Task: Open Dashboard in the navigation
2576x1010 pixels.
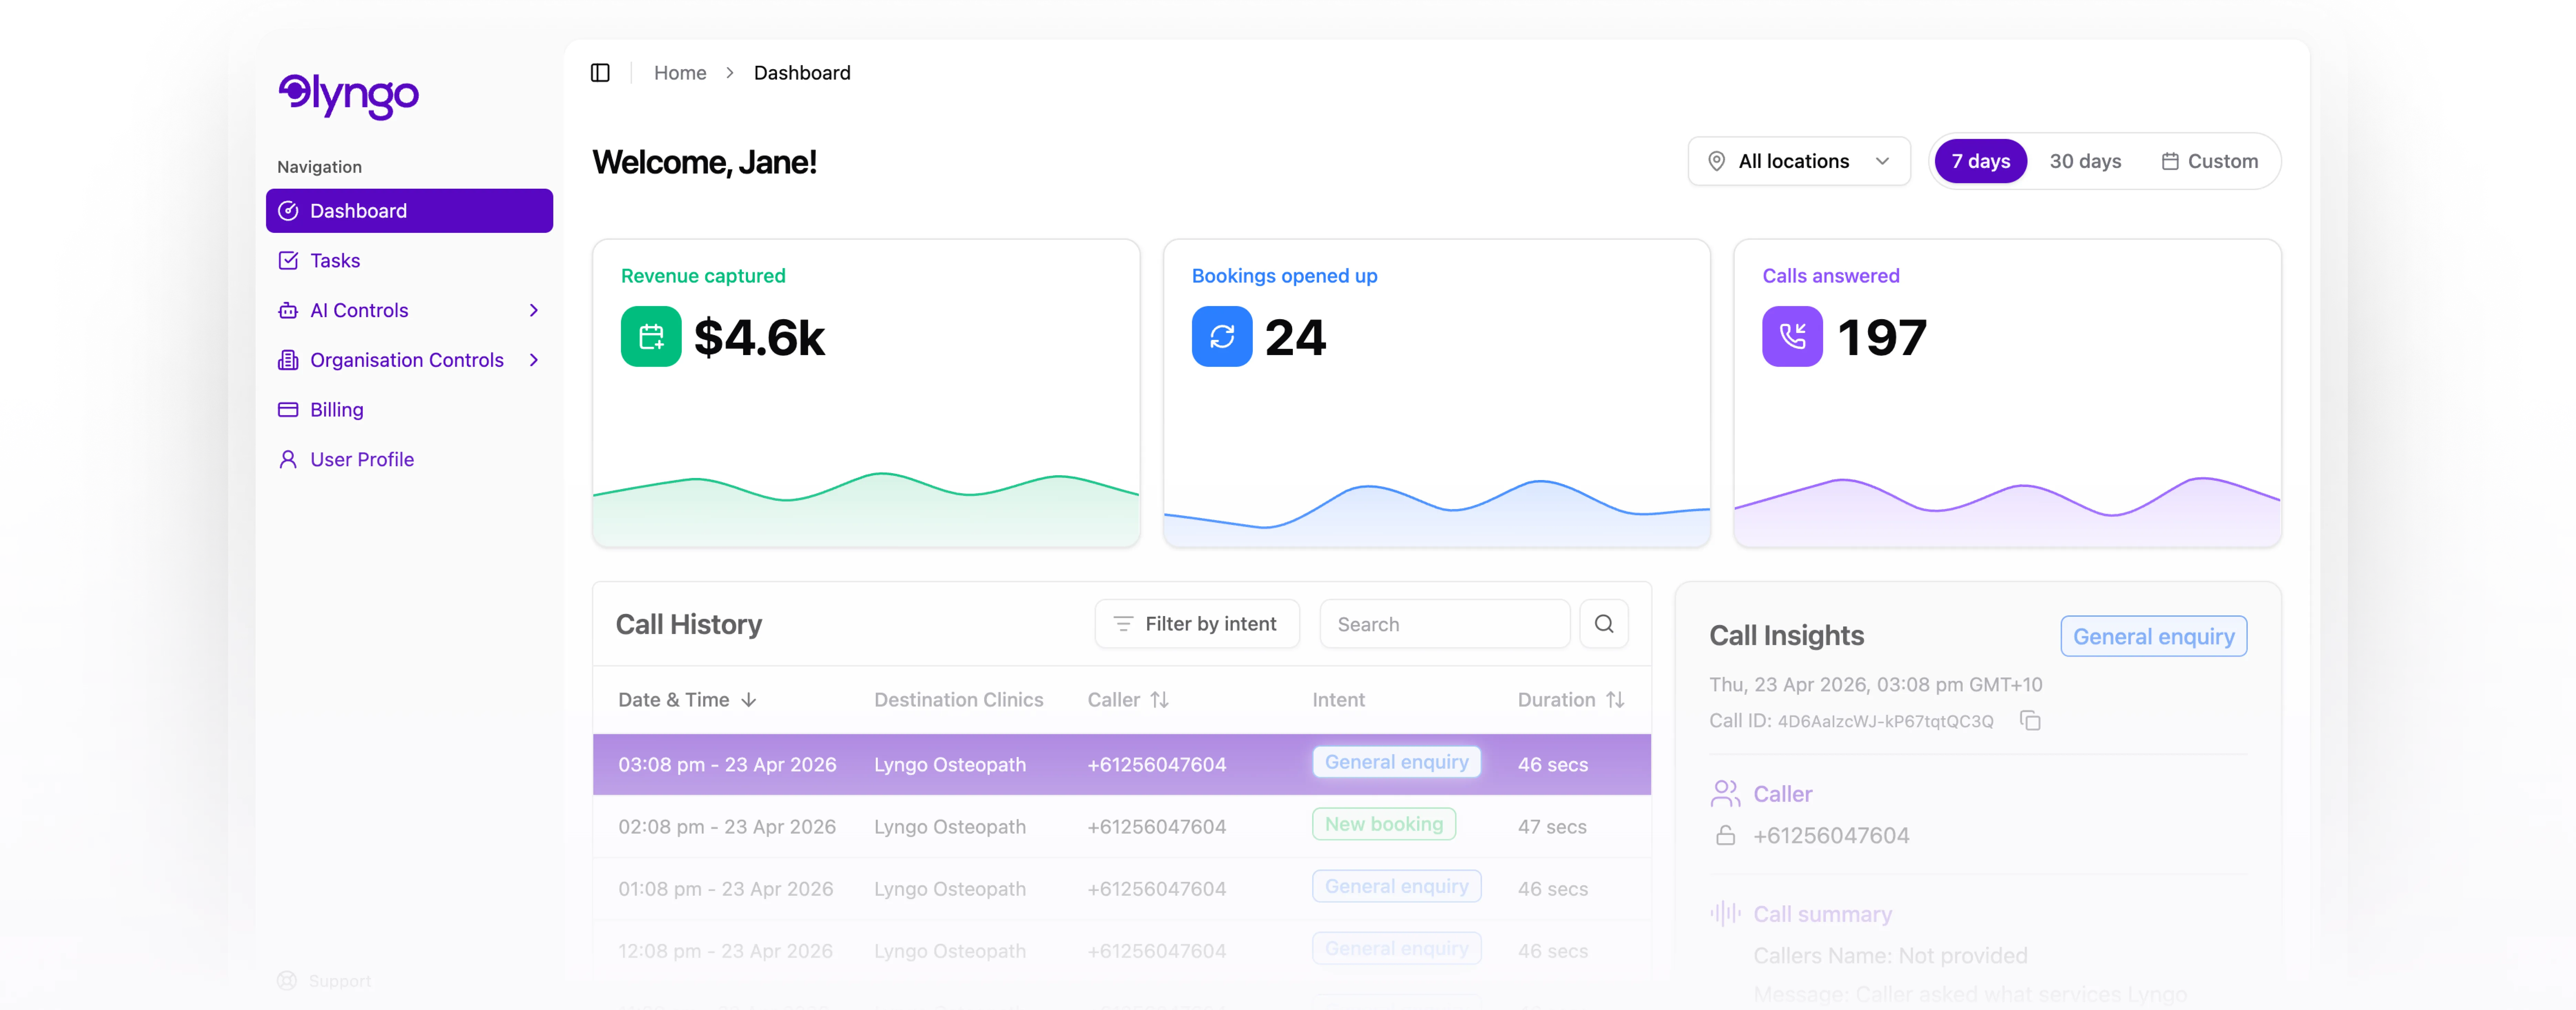Action: 409,211
